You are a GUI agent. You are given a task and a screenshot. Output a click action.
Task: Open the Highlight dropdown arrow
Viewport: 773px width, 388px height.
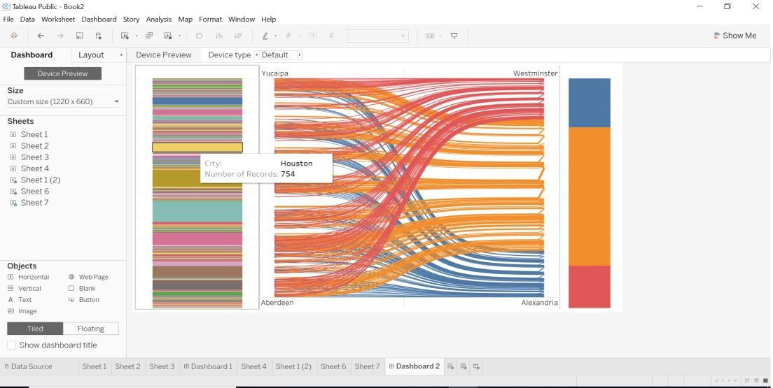coord(275,36)
